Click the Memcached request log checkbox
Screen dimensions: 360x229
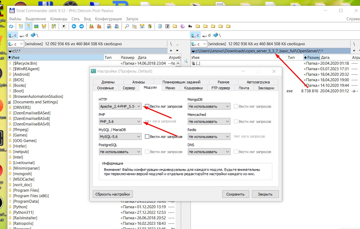tap(236, 121)
